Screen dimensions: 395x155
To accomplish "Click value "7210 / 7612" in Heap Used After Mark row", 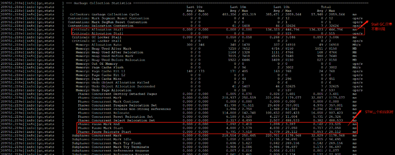I will coord(239,48).
